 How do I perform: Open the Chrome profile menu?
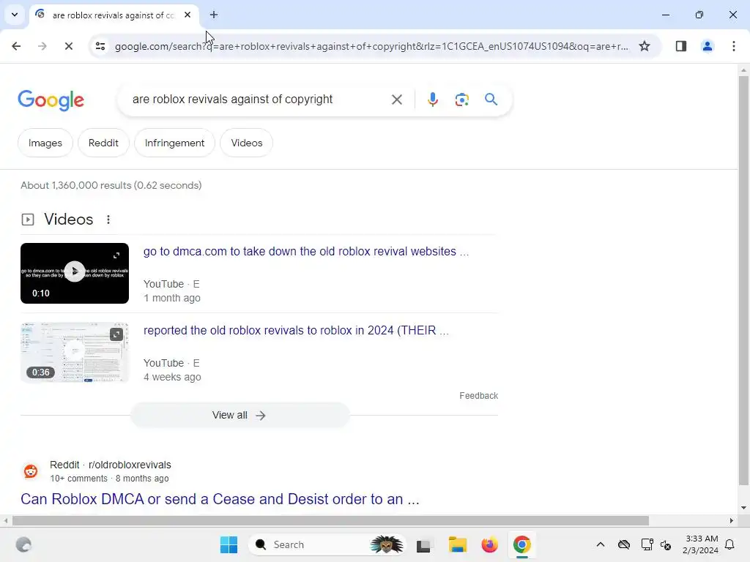click(707, 46)
